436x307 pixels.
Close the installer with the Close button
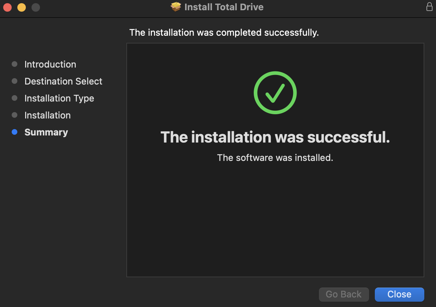click(399, 294)
